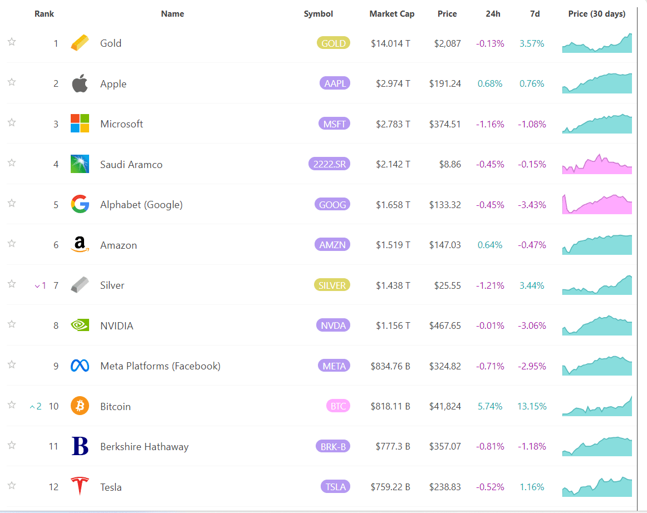This screenshot has height=513, width=647.
Task: Open the AAPL symbol badge
Action: coord(335,83)
